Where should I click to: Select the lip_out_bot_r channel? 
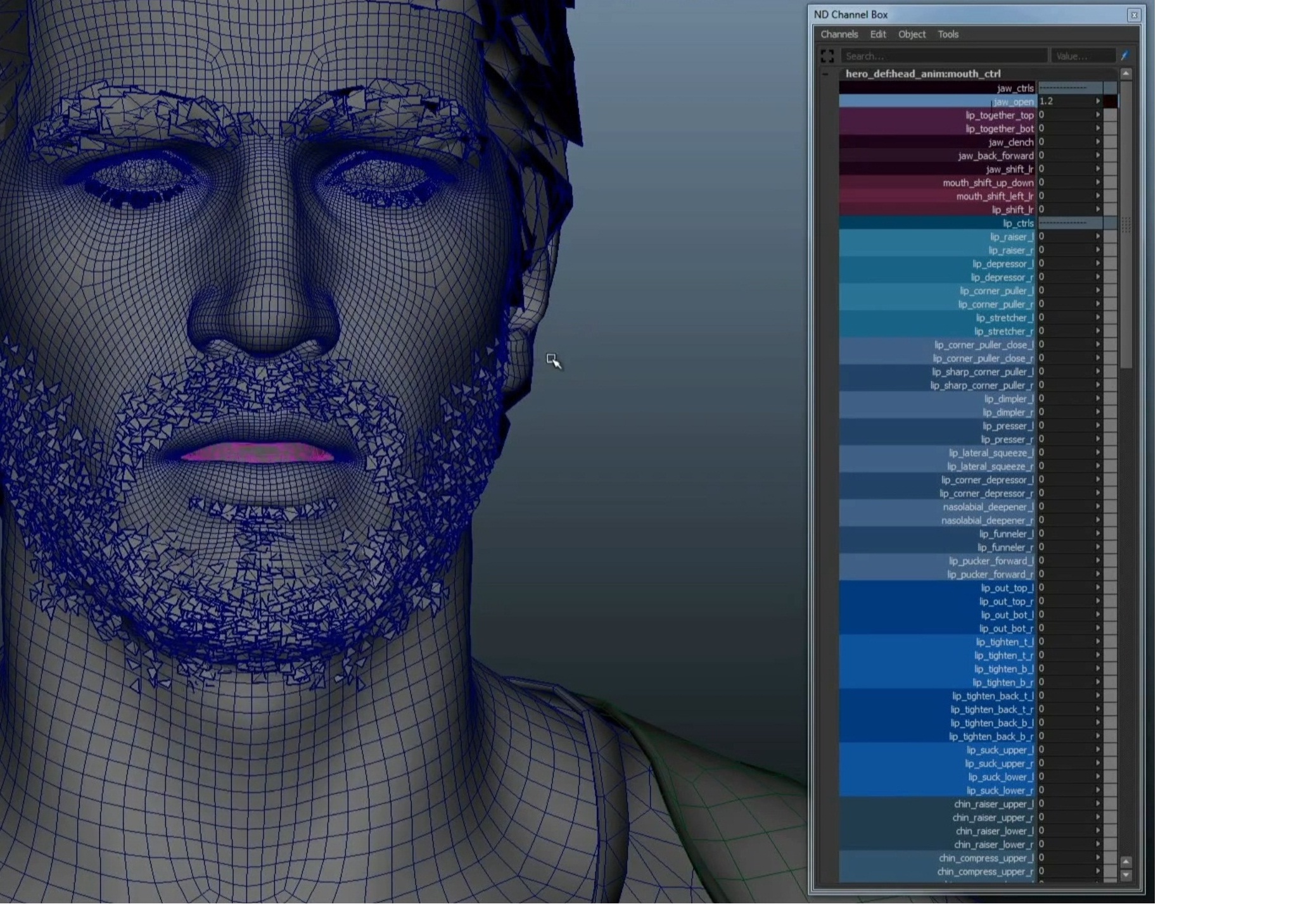(x=938, y=628)
